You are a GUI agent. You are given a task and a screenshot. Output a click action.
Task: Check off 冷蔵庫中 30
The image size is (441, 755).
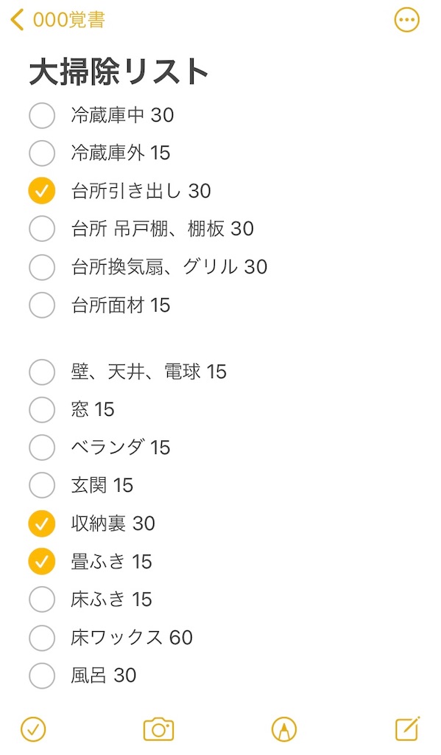(42, 115)
